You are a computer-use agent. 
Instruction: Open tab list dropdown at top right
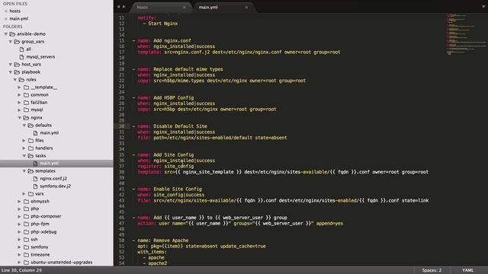pos(483,7)
